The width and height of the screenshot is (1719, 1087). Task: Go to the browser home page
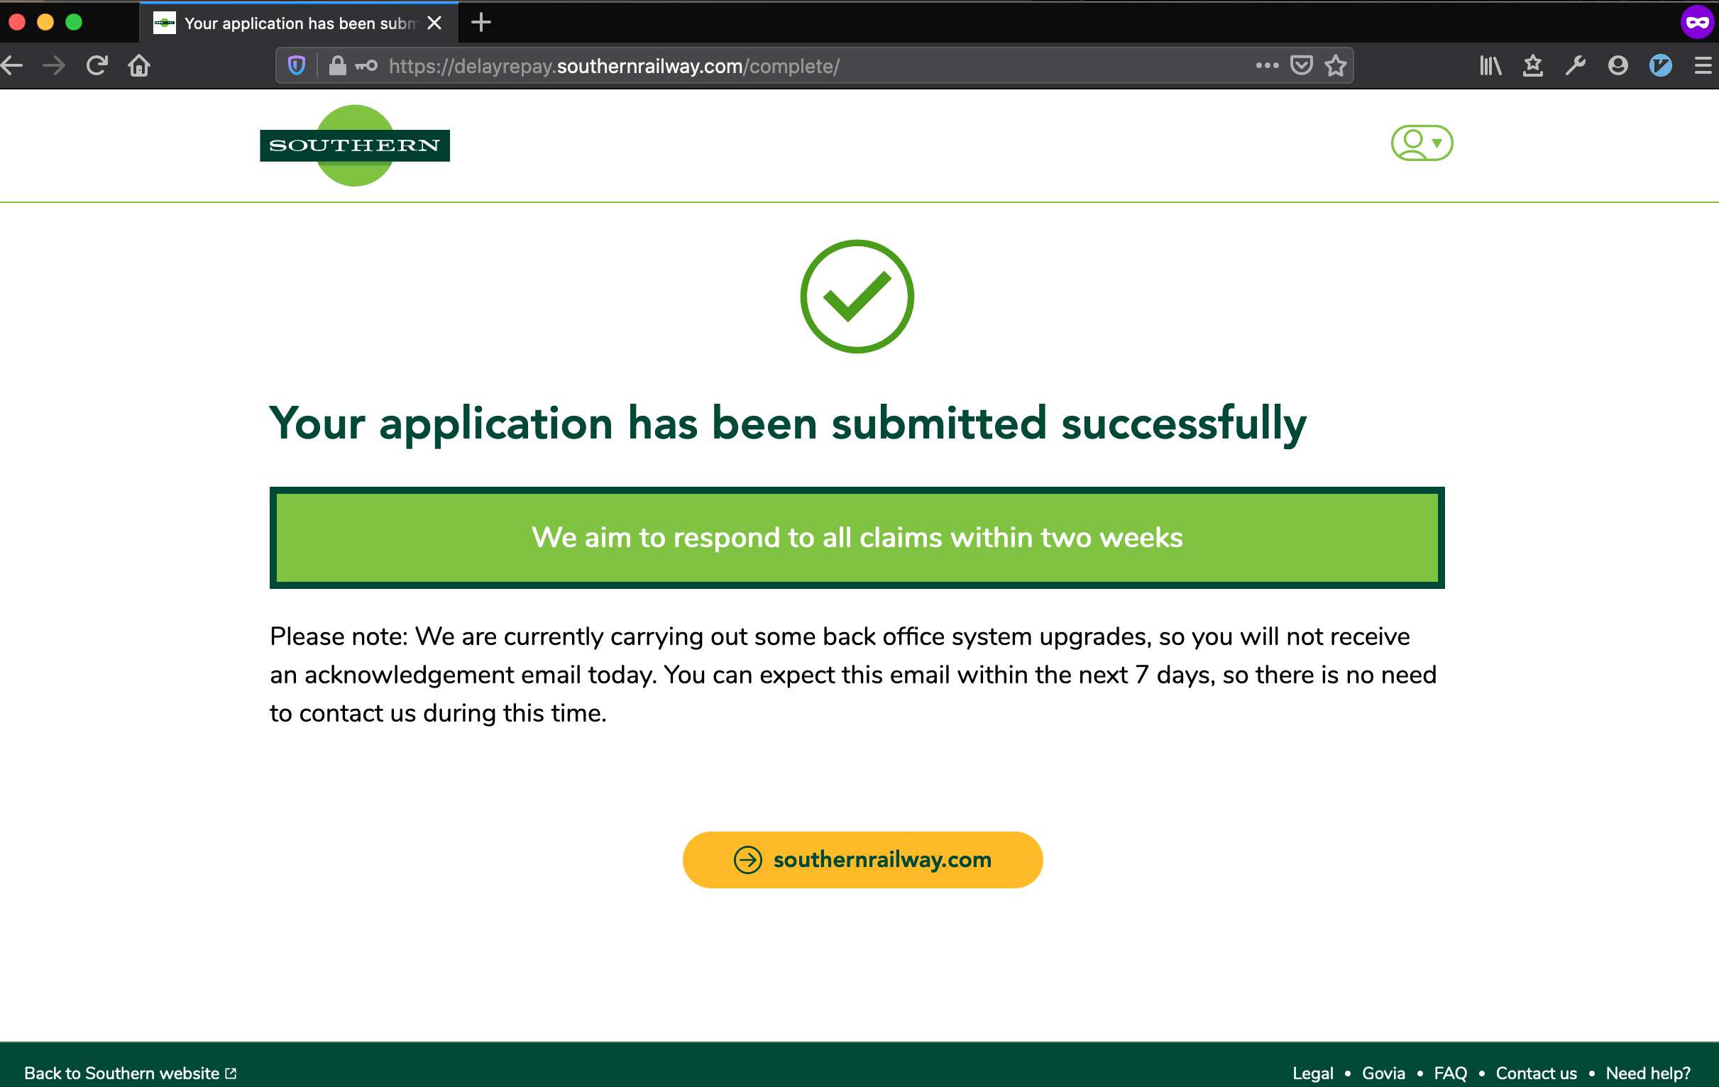(x=139, y=66)
